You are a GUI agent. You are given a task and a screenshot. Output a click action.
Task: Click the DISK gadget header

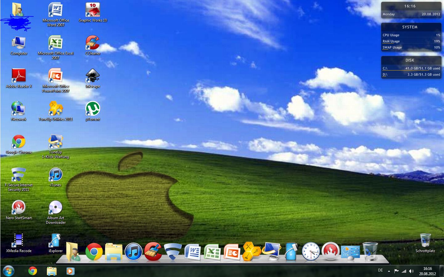click(410, 60)
